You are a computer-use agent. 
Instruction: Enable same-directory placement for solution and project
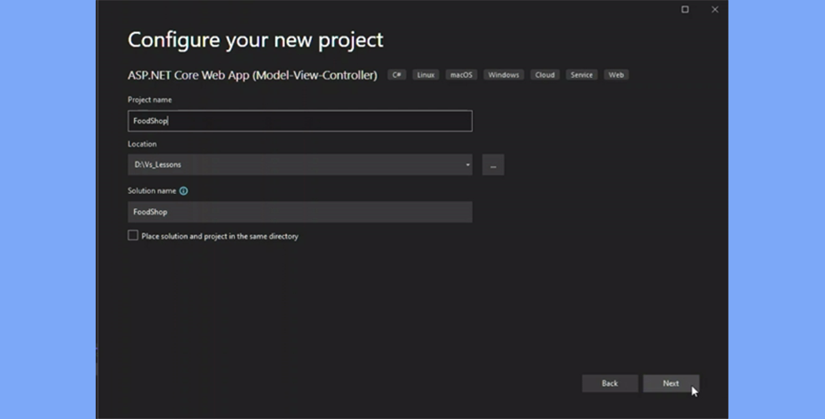[x=133, y=236]
